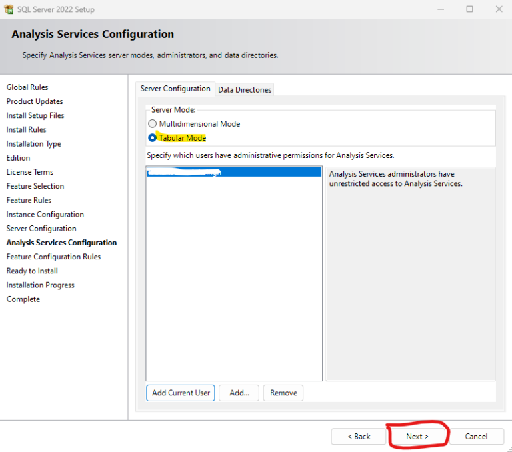Click the License Terms step
Viewport: 512px width, 452px height.
click(x=30, y=172)
